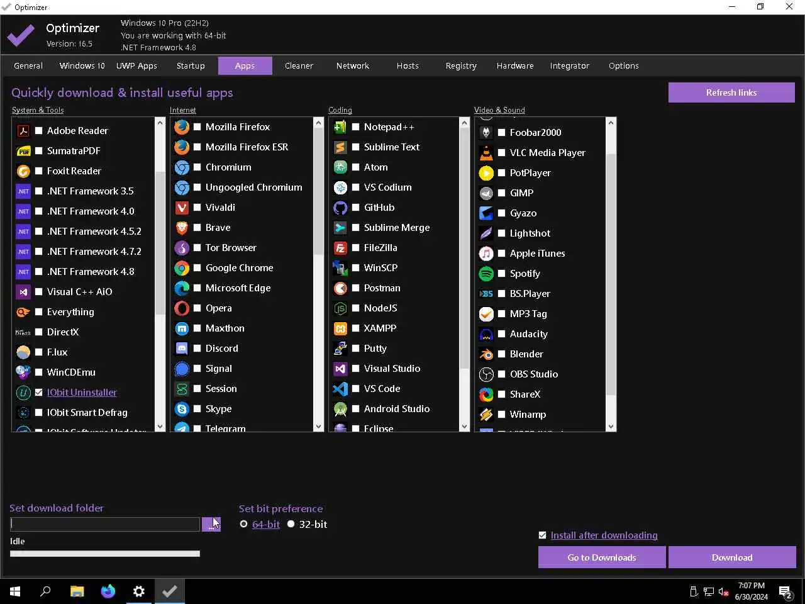Click the Postman icon
Viewport: 805px width, 604px height.
tap(340, 288)
